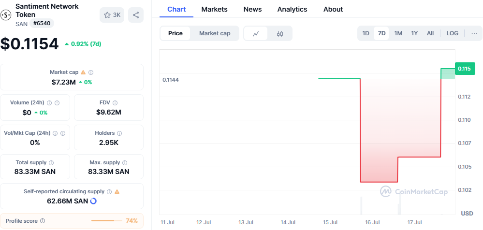Click the 0.112 y-axis price label
Viewport: 483px width, 230px height.
click(464, 97)
